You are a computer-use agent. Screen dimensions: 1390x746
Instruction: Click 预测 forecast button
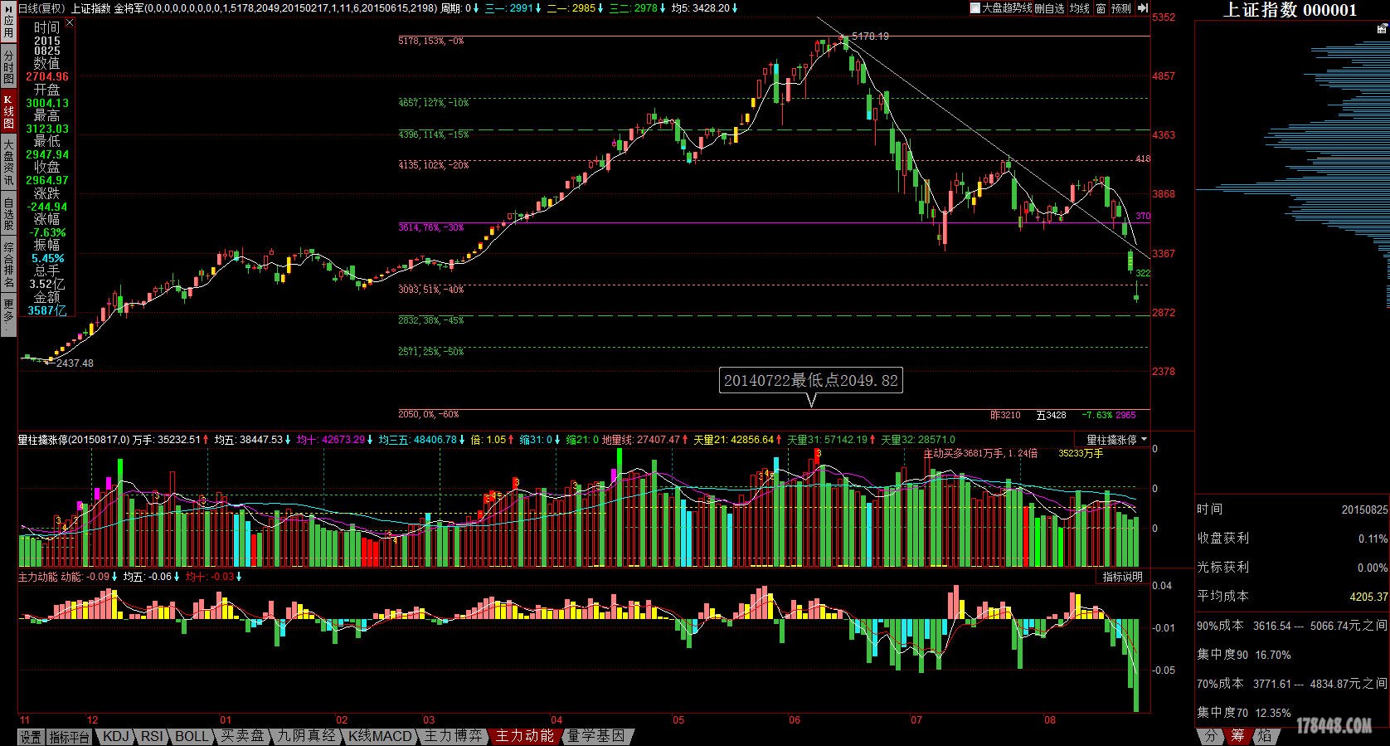[1120, 7]
